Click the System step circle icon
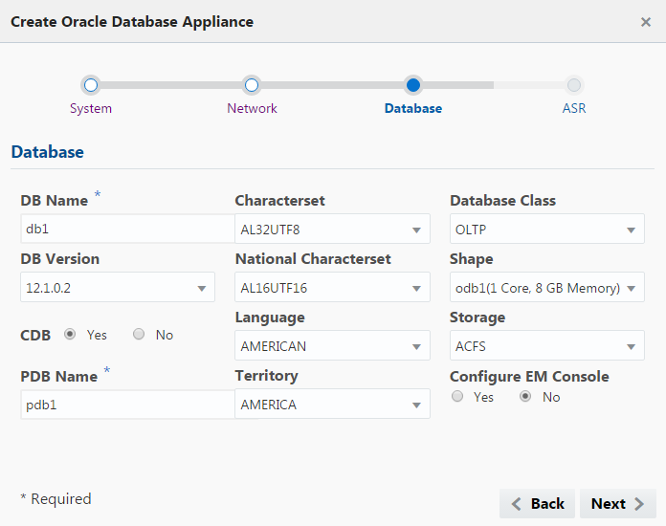This screenshot has width=666, height=526. point(91,85)
